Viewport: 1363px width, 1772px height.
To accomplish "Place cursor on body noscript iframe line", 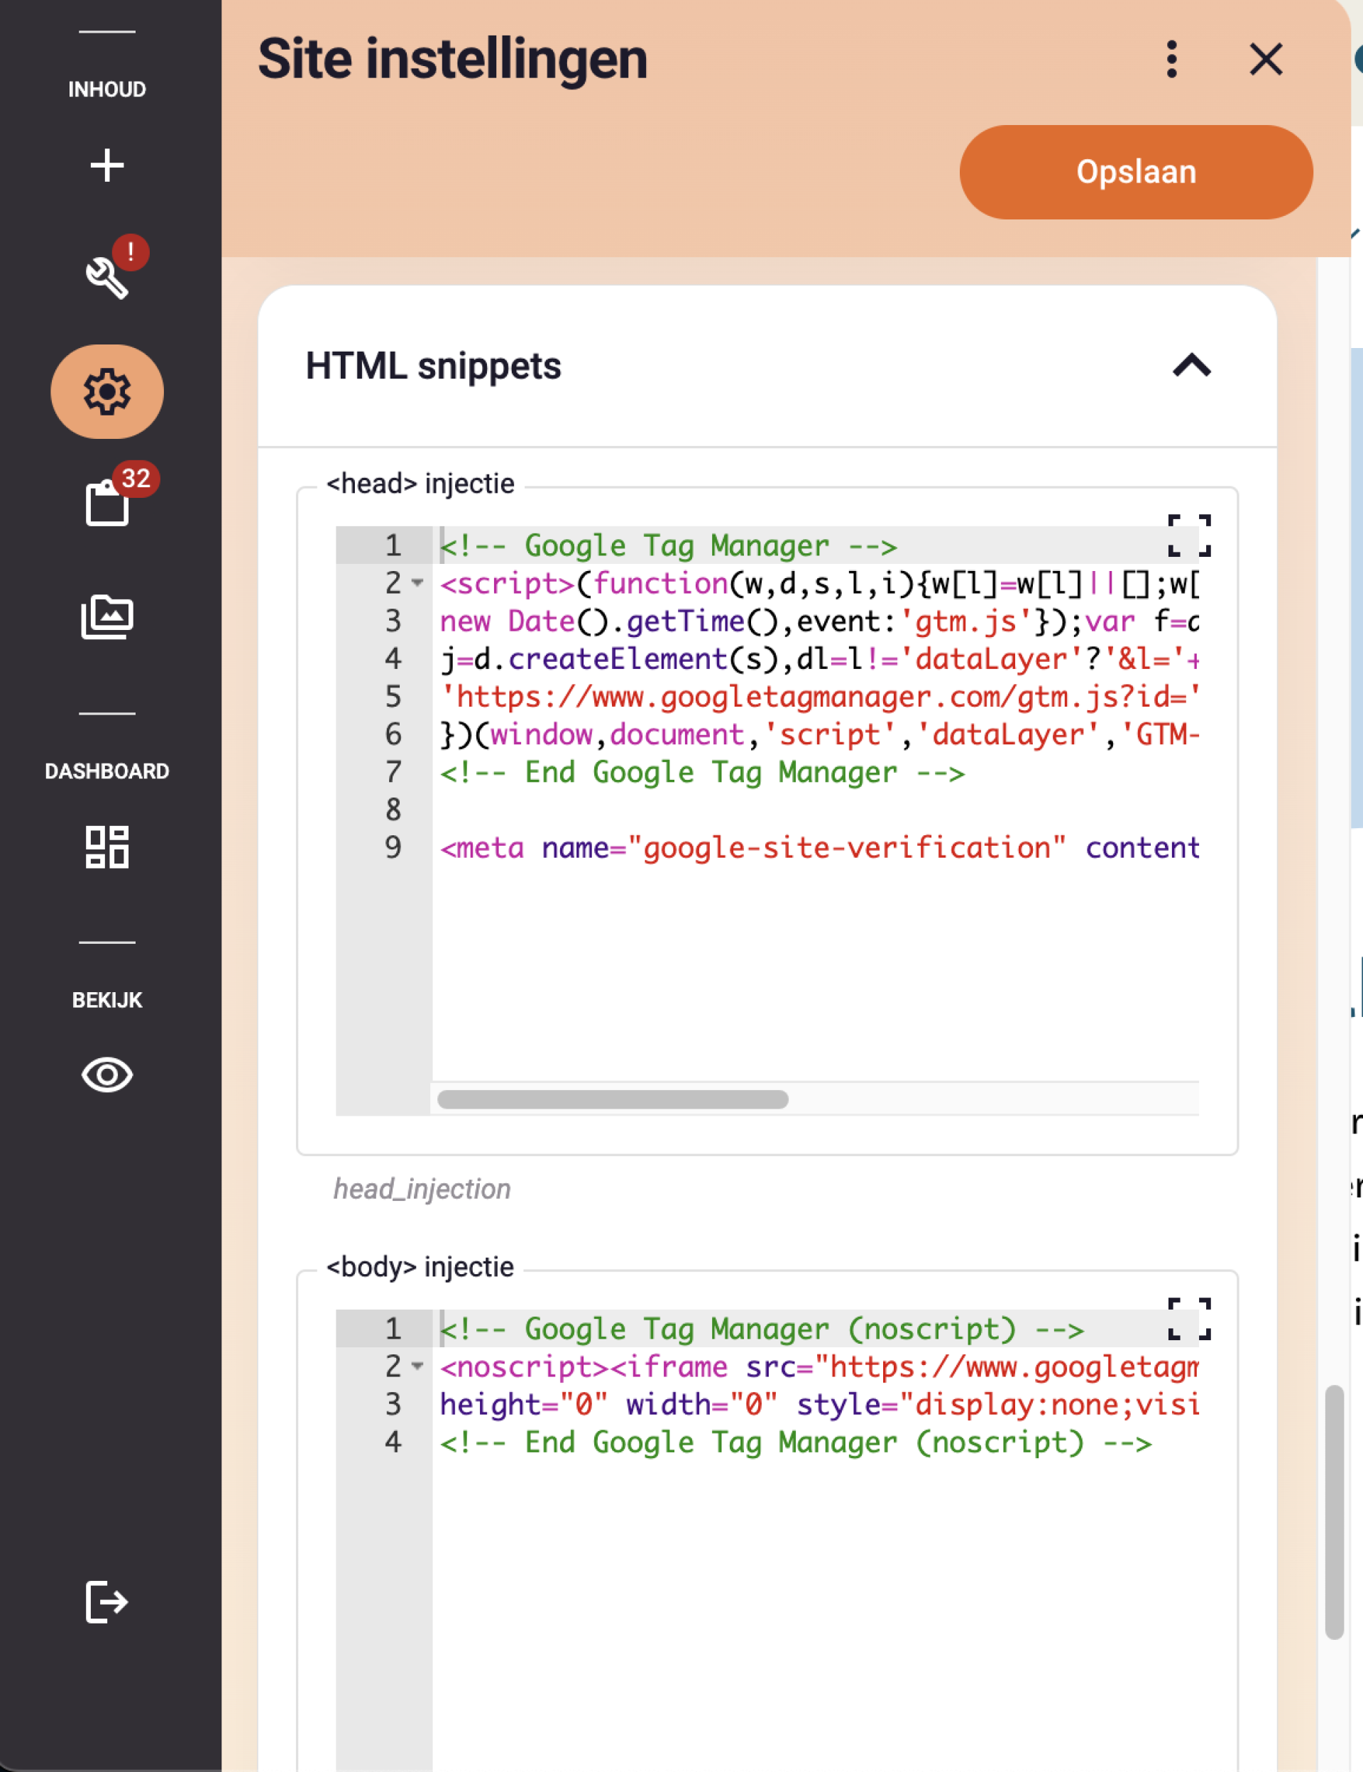I will (819, 1366).
